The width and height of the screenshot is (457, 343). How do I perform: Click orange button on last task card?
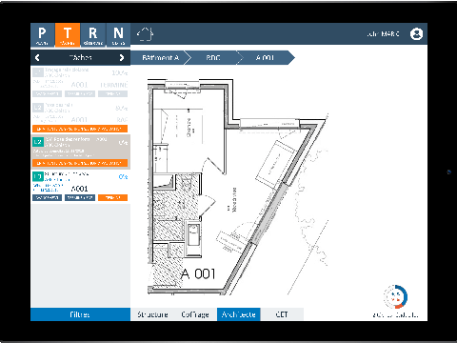pos(112,197)
